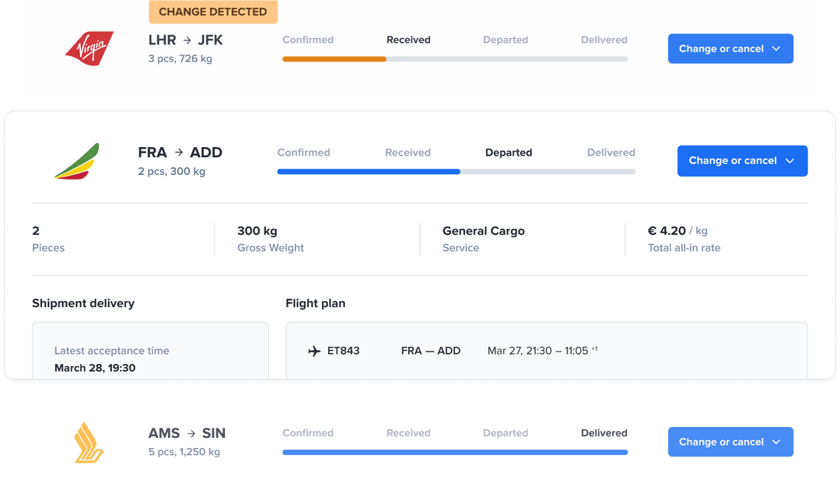Image resolution: width=840 pixels, height=490 pixels.
Task: Click the orange progress bar on LHR shipment
Action: click(334, 58)
